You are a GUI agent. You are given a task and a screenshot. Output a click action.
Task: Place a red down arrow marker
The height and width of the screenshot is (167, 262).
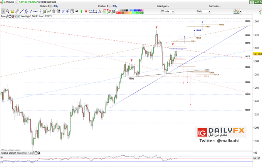(x=86, y=11)
